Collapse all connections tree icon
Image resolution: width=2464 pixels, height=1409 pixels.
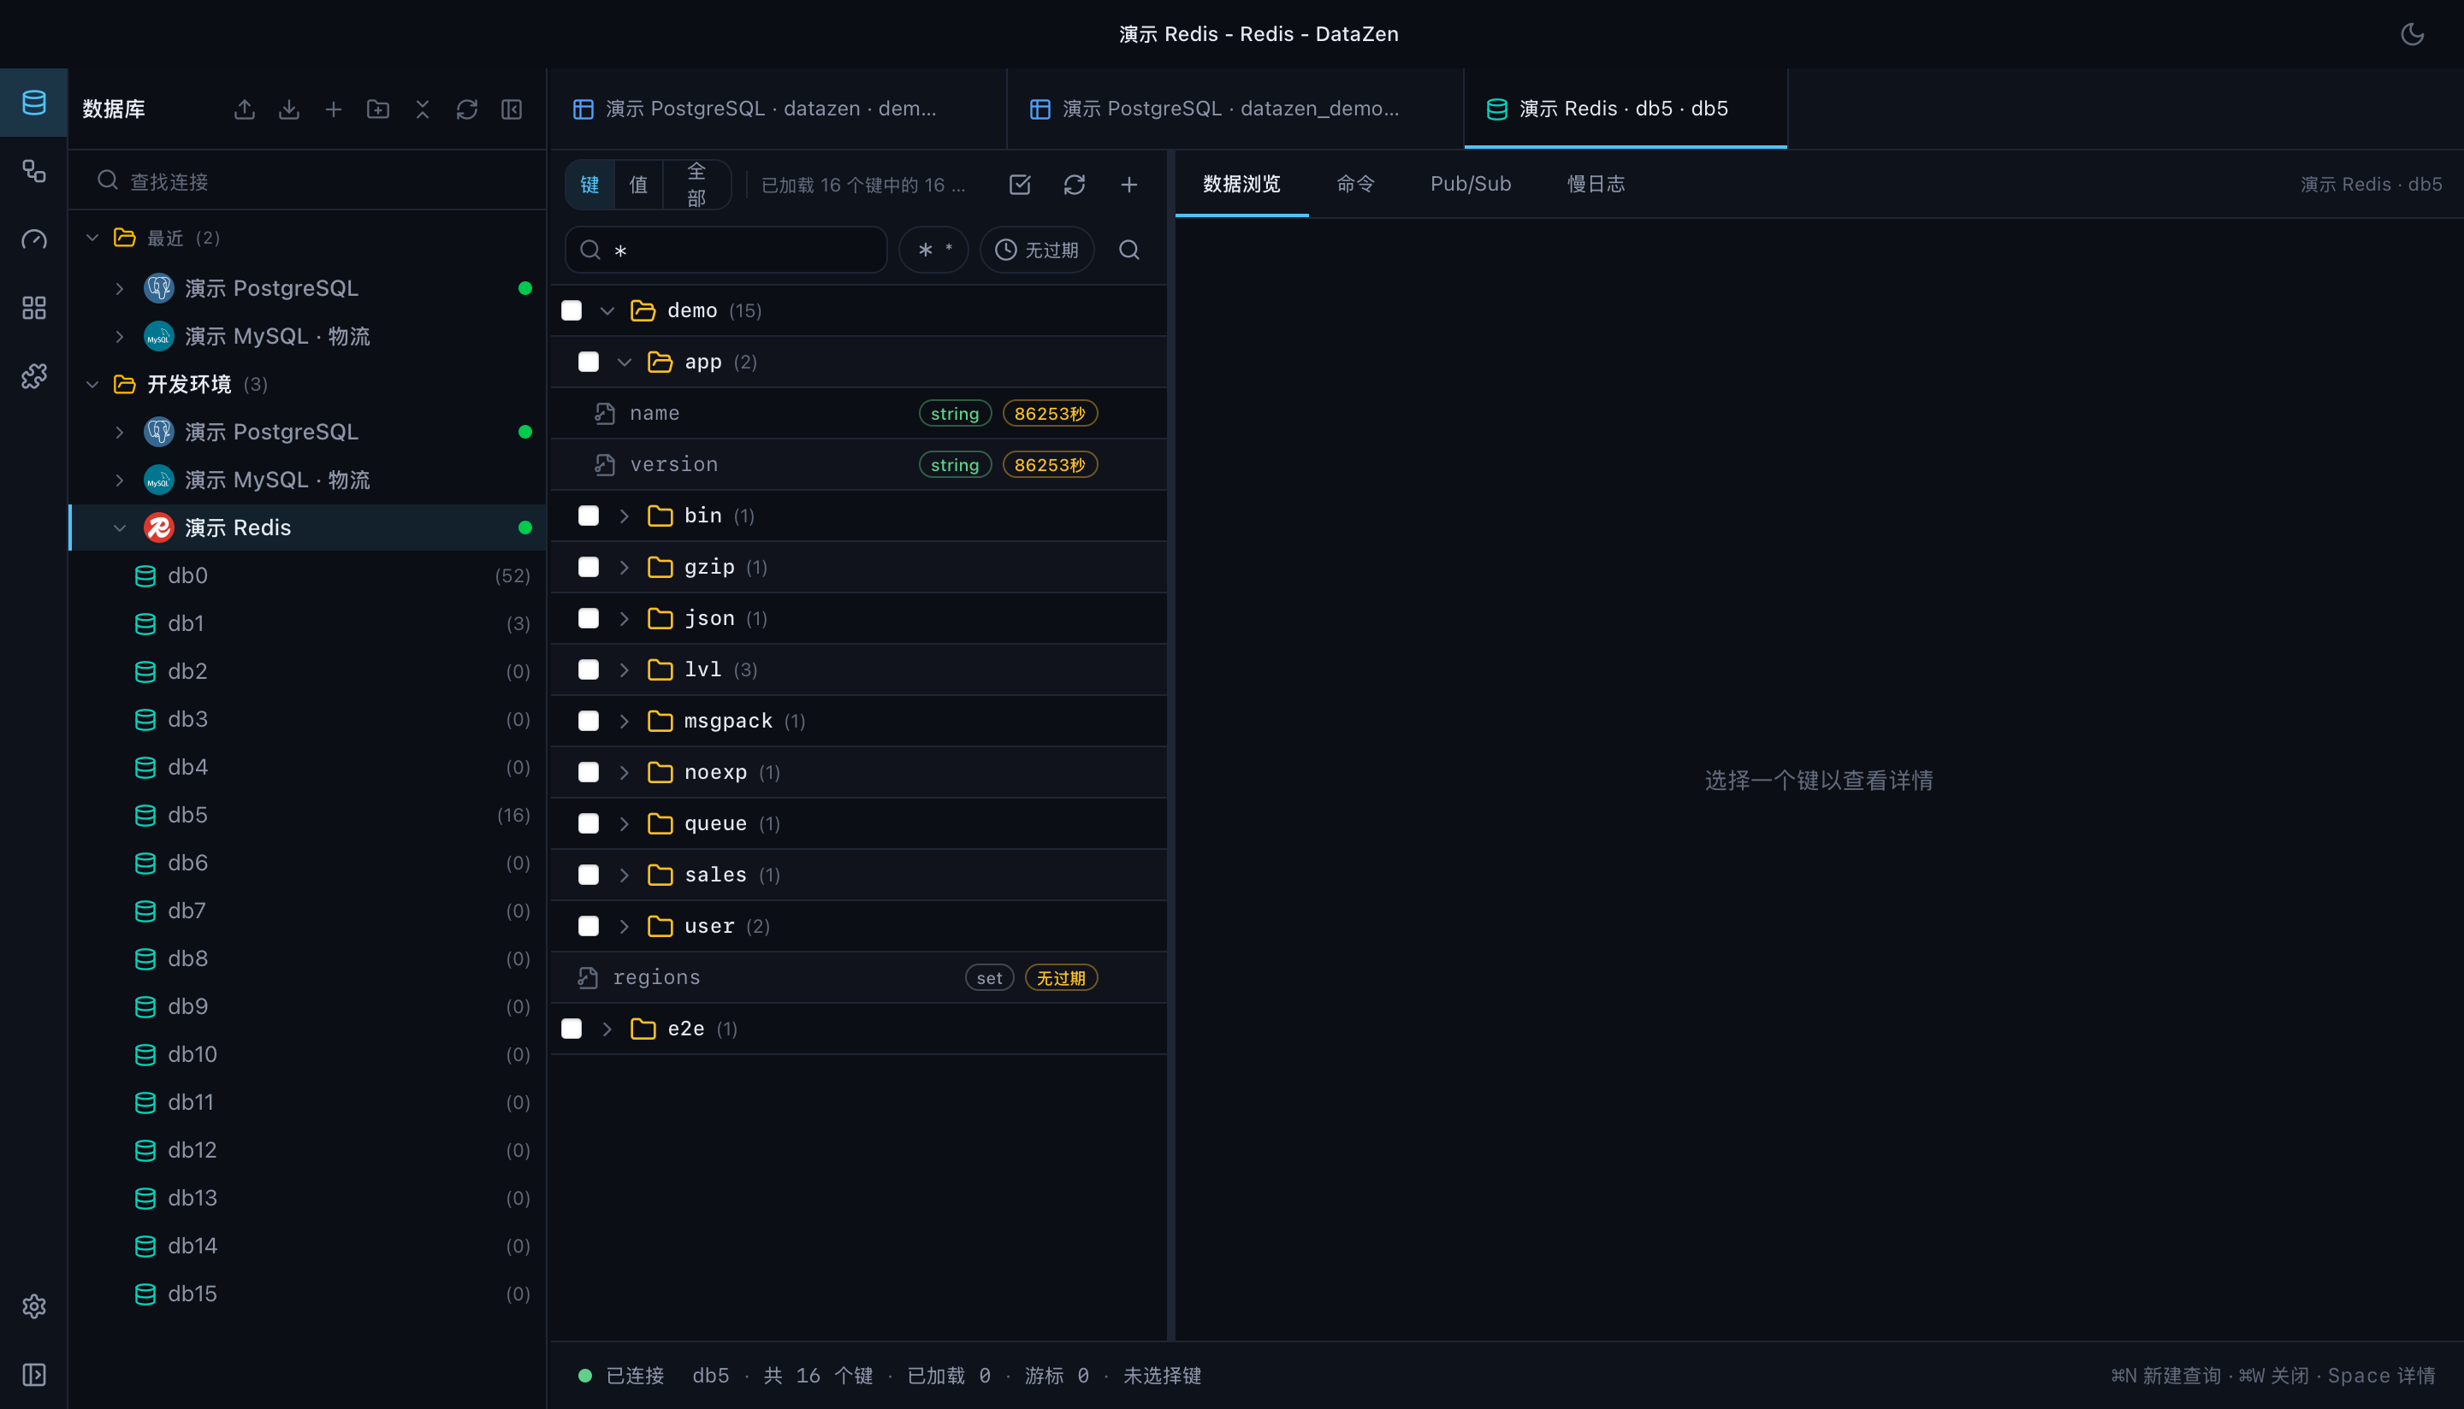(x=423, y=109)
